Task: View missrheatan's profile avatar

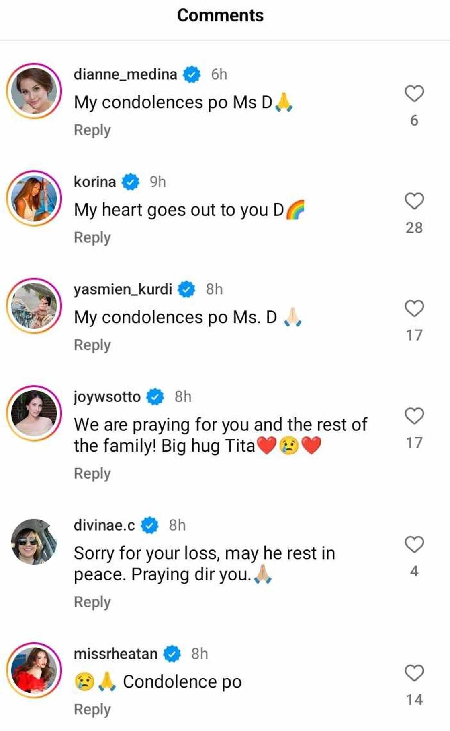Action: 34,670
